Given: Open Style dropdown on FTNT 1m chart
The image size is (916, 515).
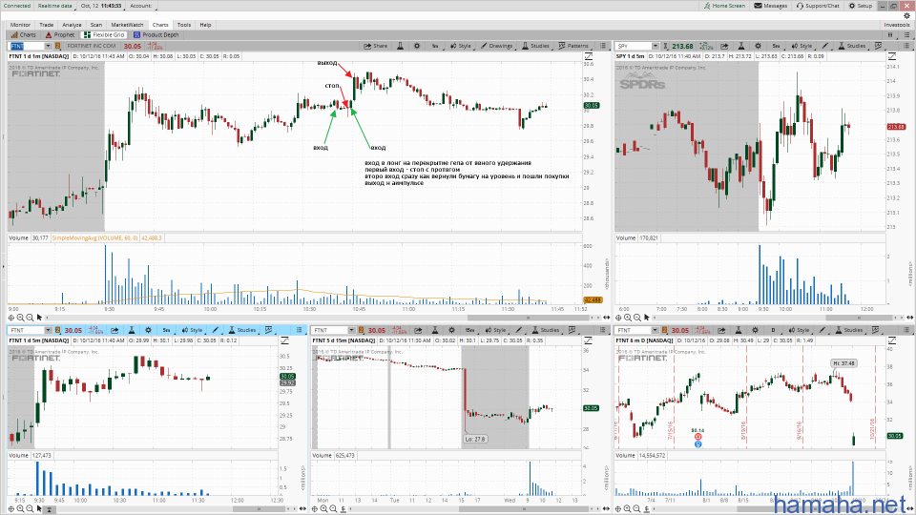Looking at the screenshot, I should point(461,46).
